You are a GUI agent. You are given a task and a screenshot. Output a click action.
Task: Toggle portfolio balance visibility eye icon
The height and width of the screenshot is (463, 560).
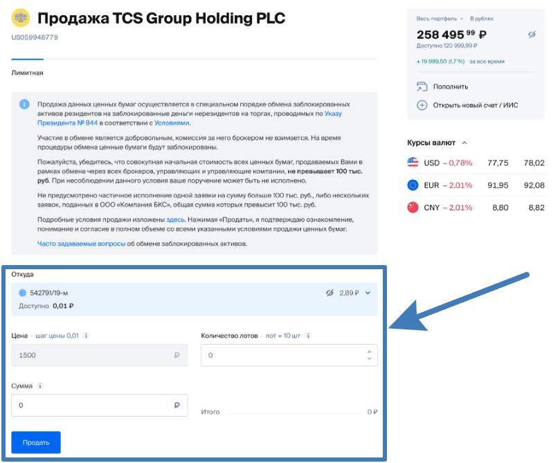pos(532,35)
